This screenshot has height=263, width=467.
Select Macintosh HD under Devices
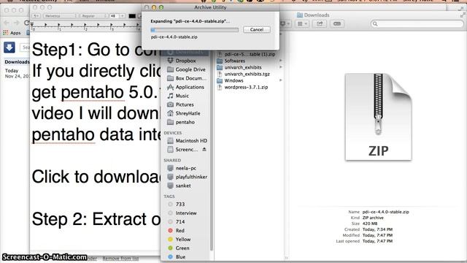191,141
